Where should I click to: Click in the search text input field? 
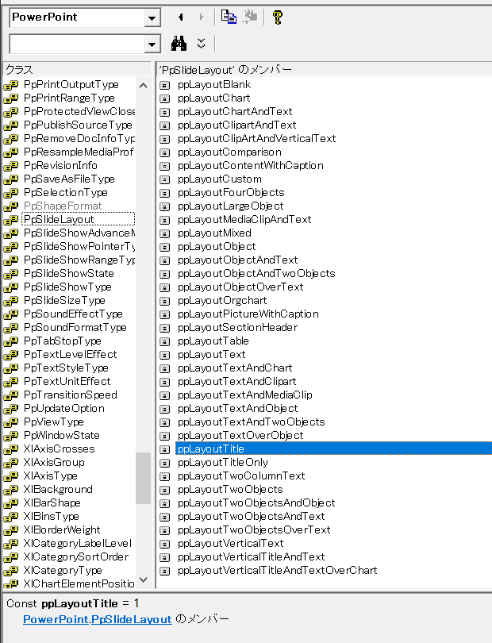point(78,44)
